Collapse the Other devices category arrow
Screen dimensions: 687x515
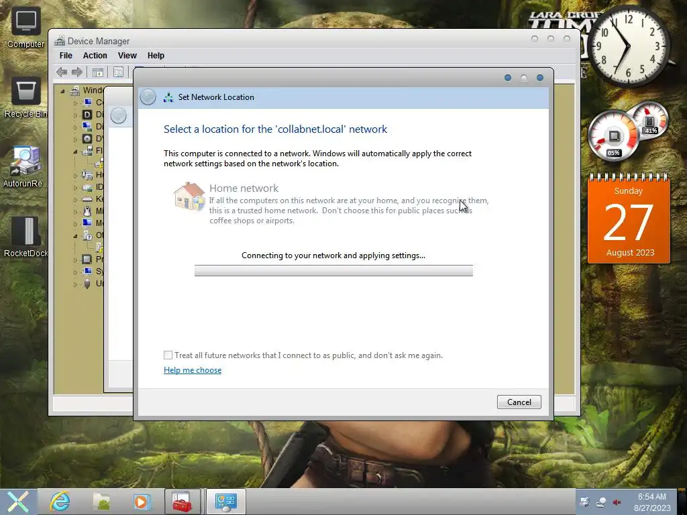[x=75, y=235]
